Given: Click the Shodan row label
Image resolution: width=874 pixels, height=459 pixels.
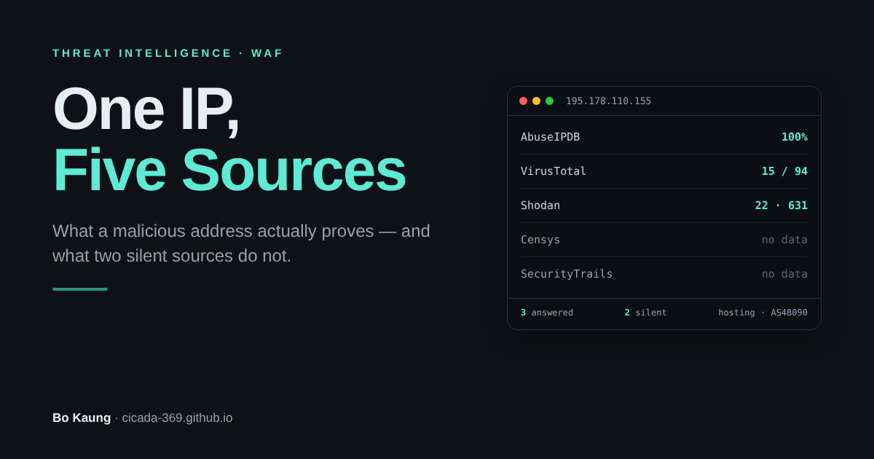Looking at the screenshot, I should (540, 205).
